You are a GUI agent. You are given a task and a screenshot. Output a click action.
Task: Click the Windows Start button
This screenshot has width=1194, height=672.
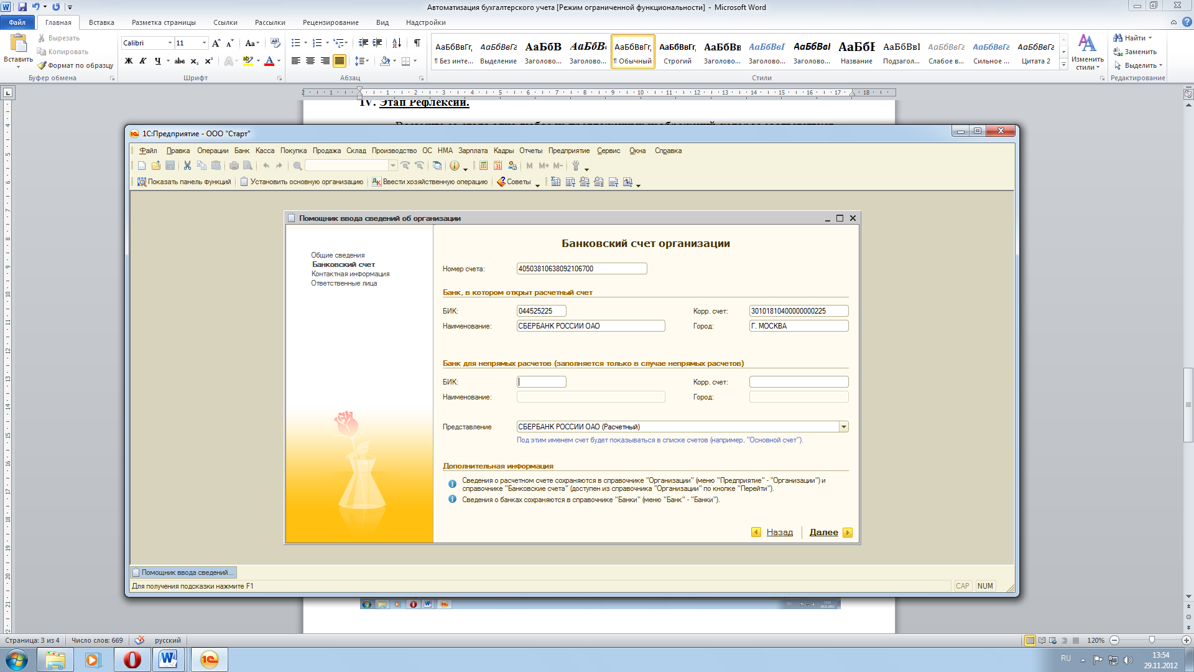pyautogui.click(x=17, y=660)
